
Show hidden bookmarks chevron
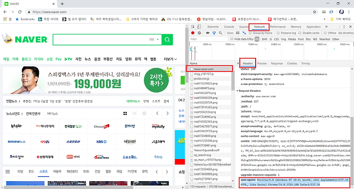pyautogui.click(x=324, y=19)
